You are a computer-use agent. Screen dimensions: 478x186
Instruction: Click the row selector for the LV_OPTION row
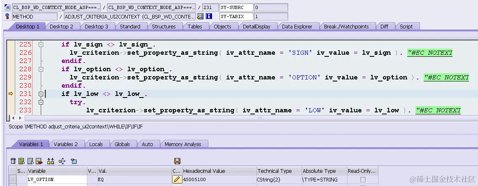pos(12,179)
